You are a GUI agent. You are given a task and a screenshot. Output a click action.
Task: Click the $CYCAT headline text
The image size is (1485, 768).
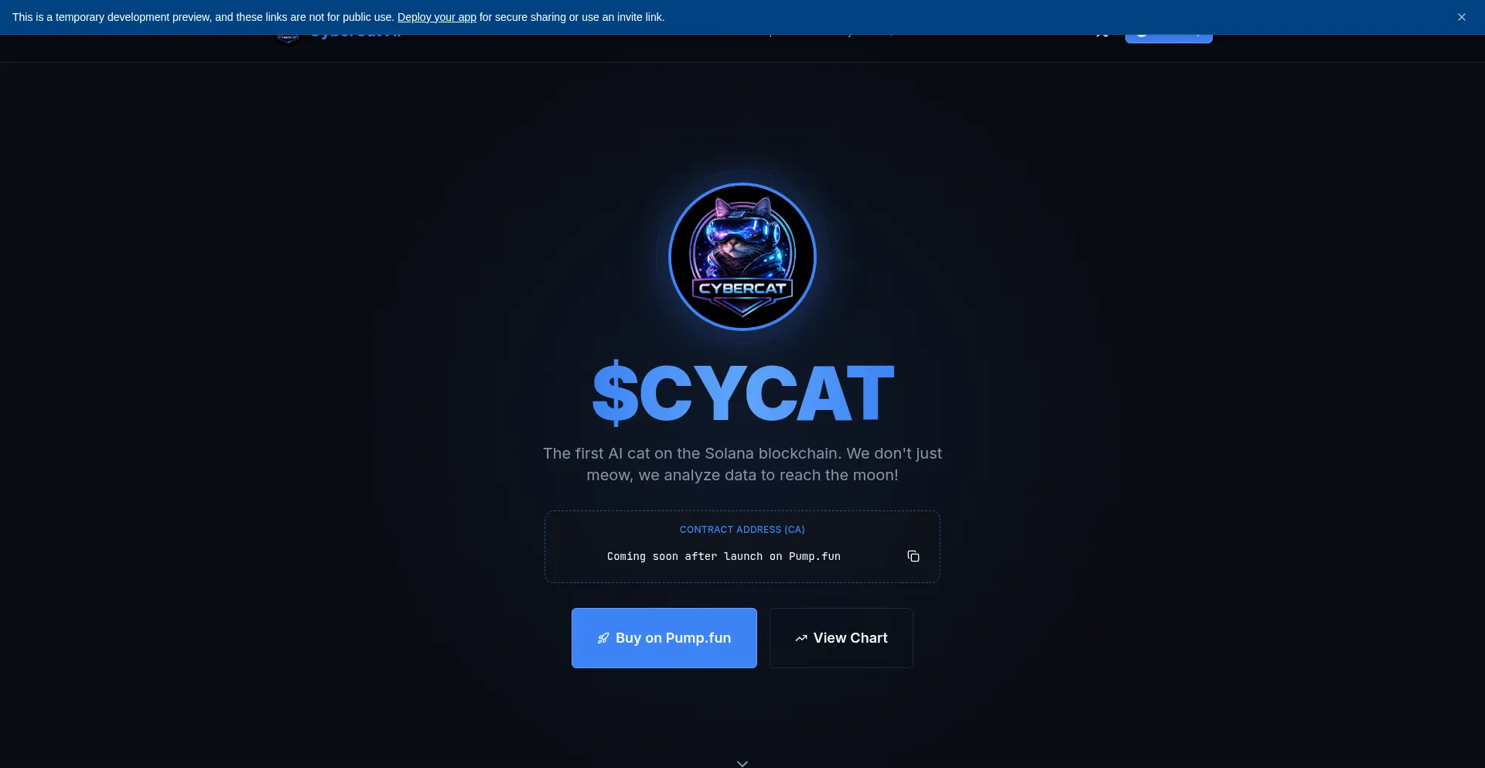pos(742,393)
